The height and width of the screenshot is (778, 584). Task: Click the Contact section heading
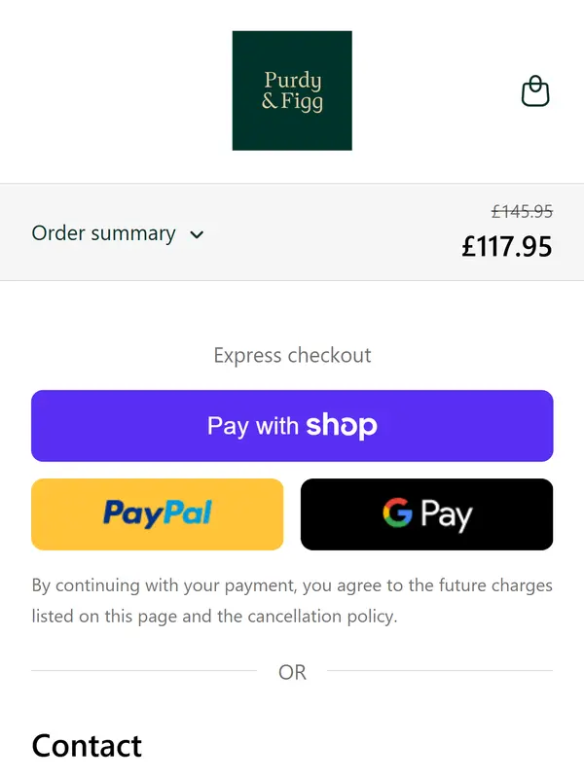click(87, 746)
